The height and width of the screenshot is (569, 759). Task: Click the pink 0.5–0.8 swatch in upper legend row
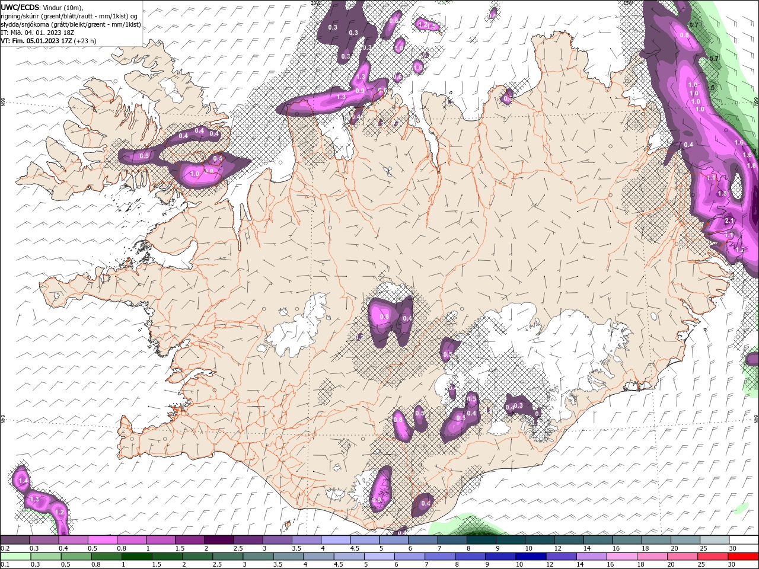click(102, 540)
